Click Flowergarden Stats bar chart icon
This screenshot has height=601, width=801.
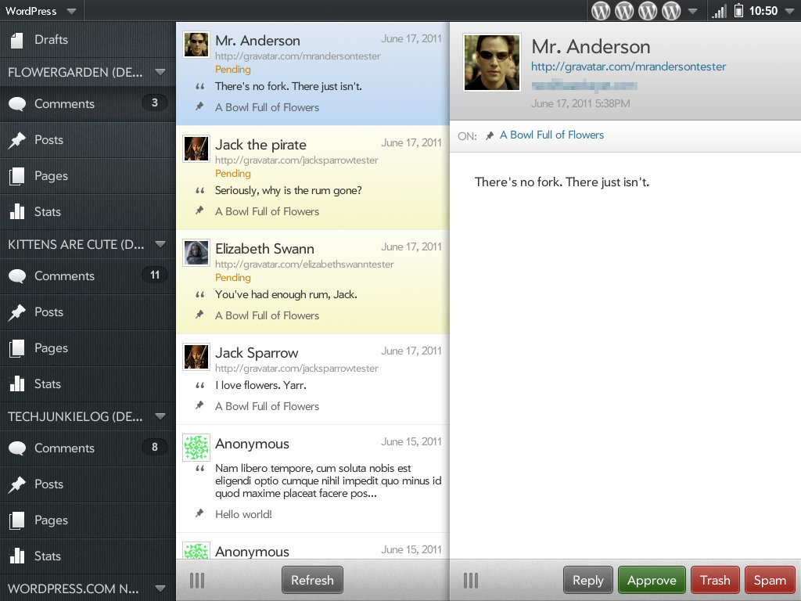pos(17,211)
